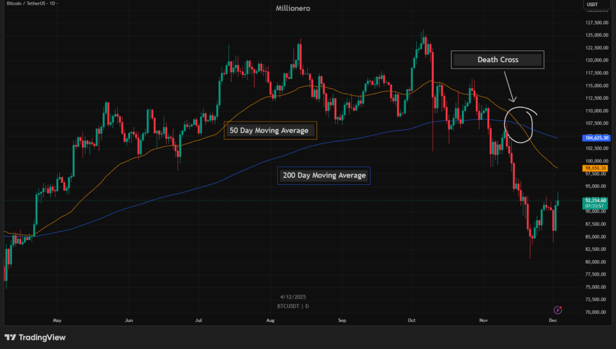The image size is (616, 349).
Task: Select the Death Cross text label
Action: [497, 60]
